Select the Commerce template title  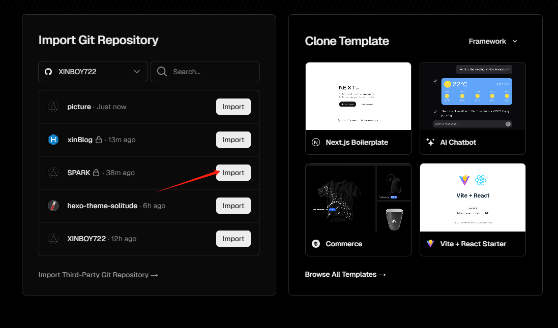pos(344,244)
